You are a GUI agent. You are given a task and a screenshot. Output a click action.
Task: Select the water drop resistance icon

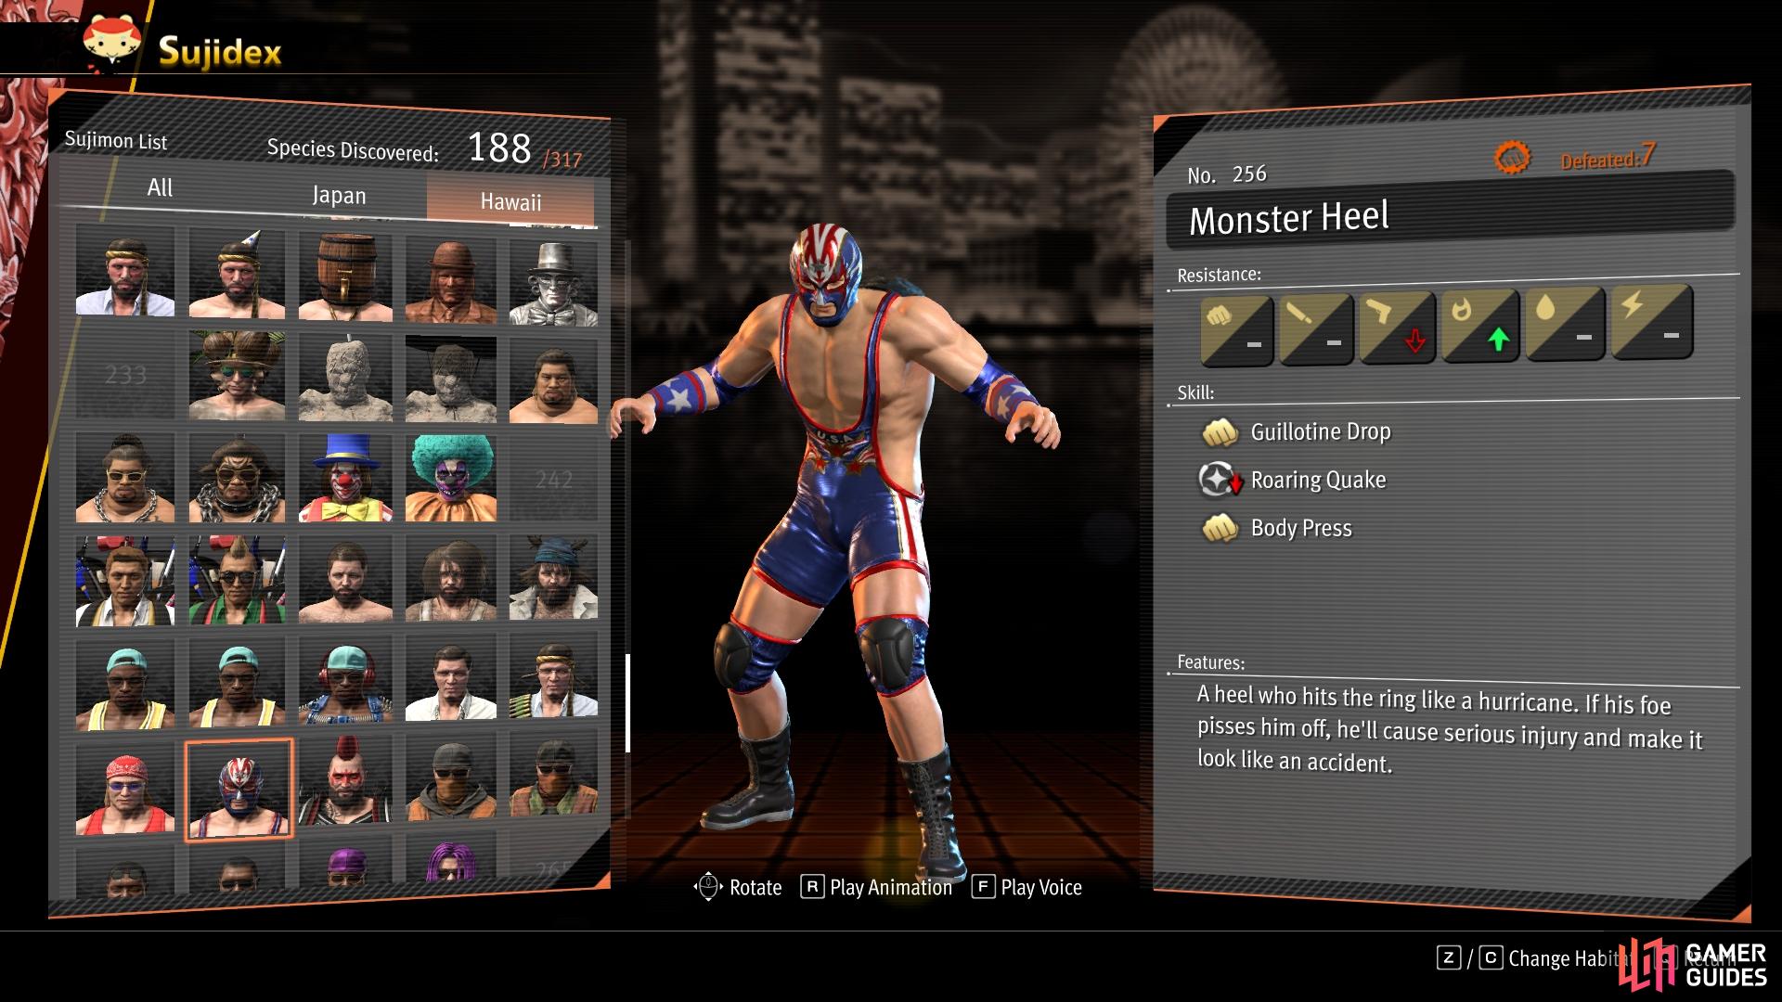pos(1566,324)
